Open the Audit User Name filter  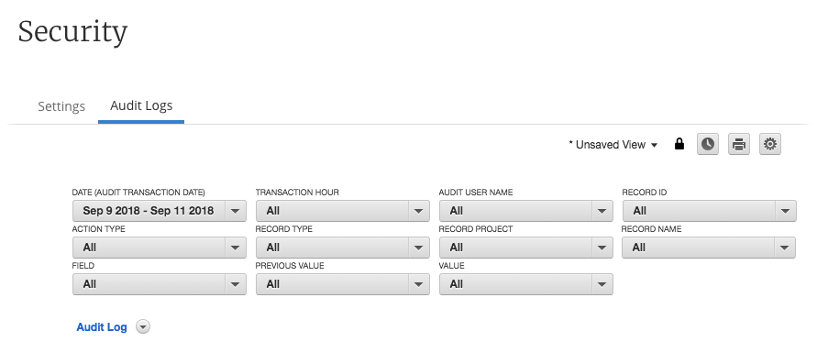click(x=526, y=211)
